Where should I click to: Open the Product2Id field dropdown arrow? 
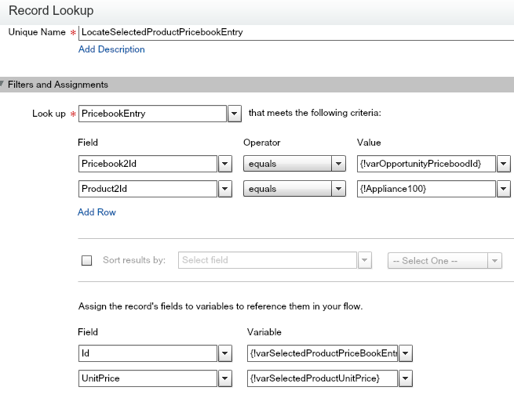(224, 189)
